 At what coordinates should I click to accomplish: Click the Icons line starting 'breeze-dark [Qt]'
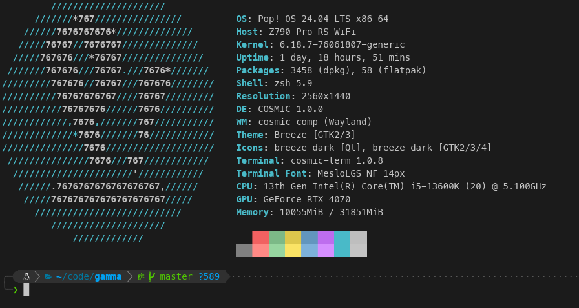tap(383, 148)
